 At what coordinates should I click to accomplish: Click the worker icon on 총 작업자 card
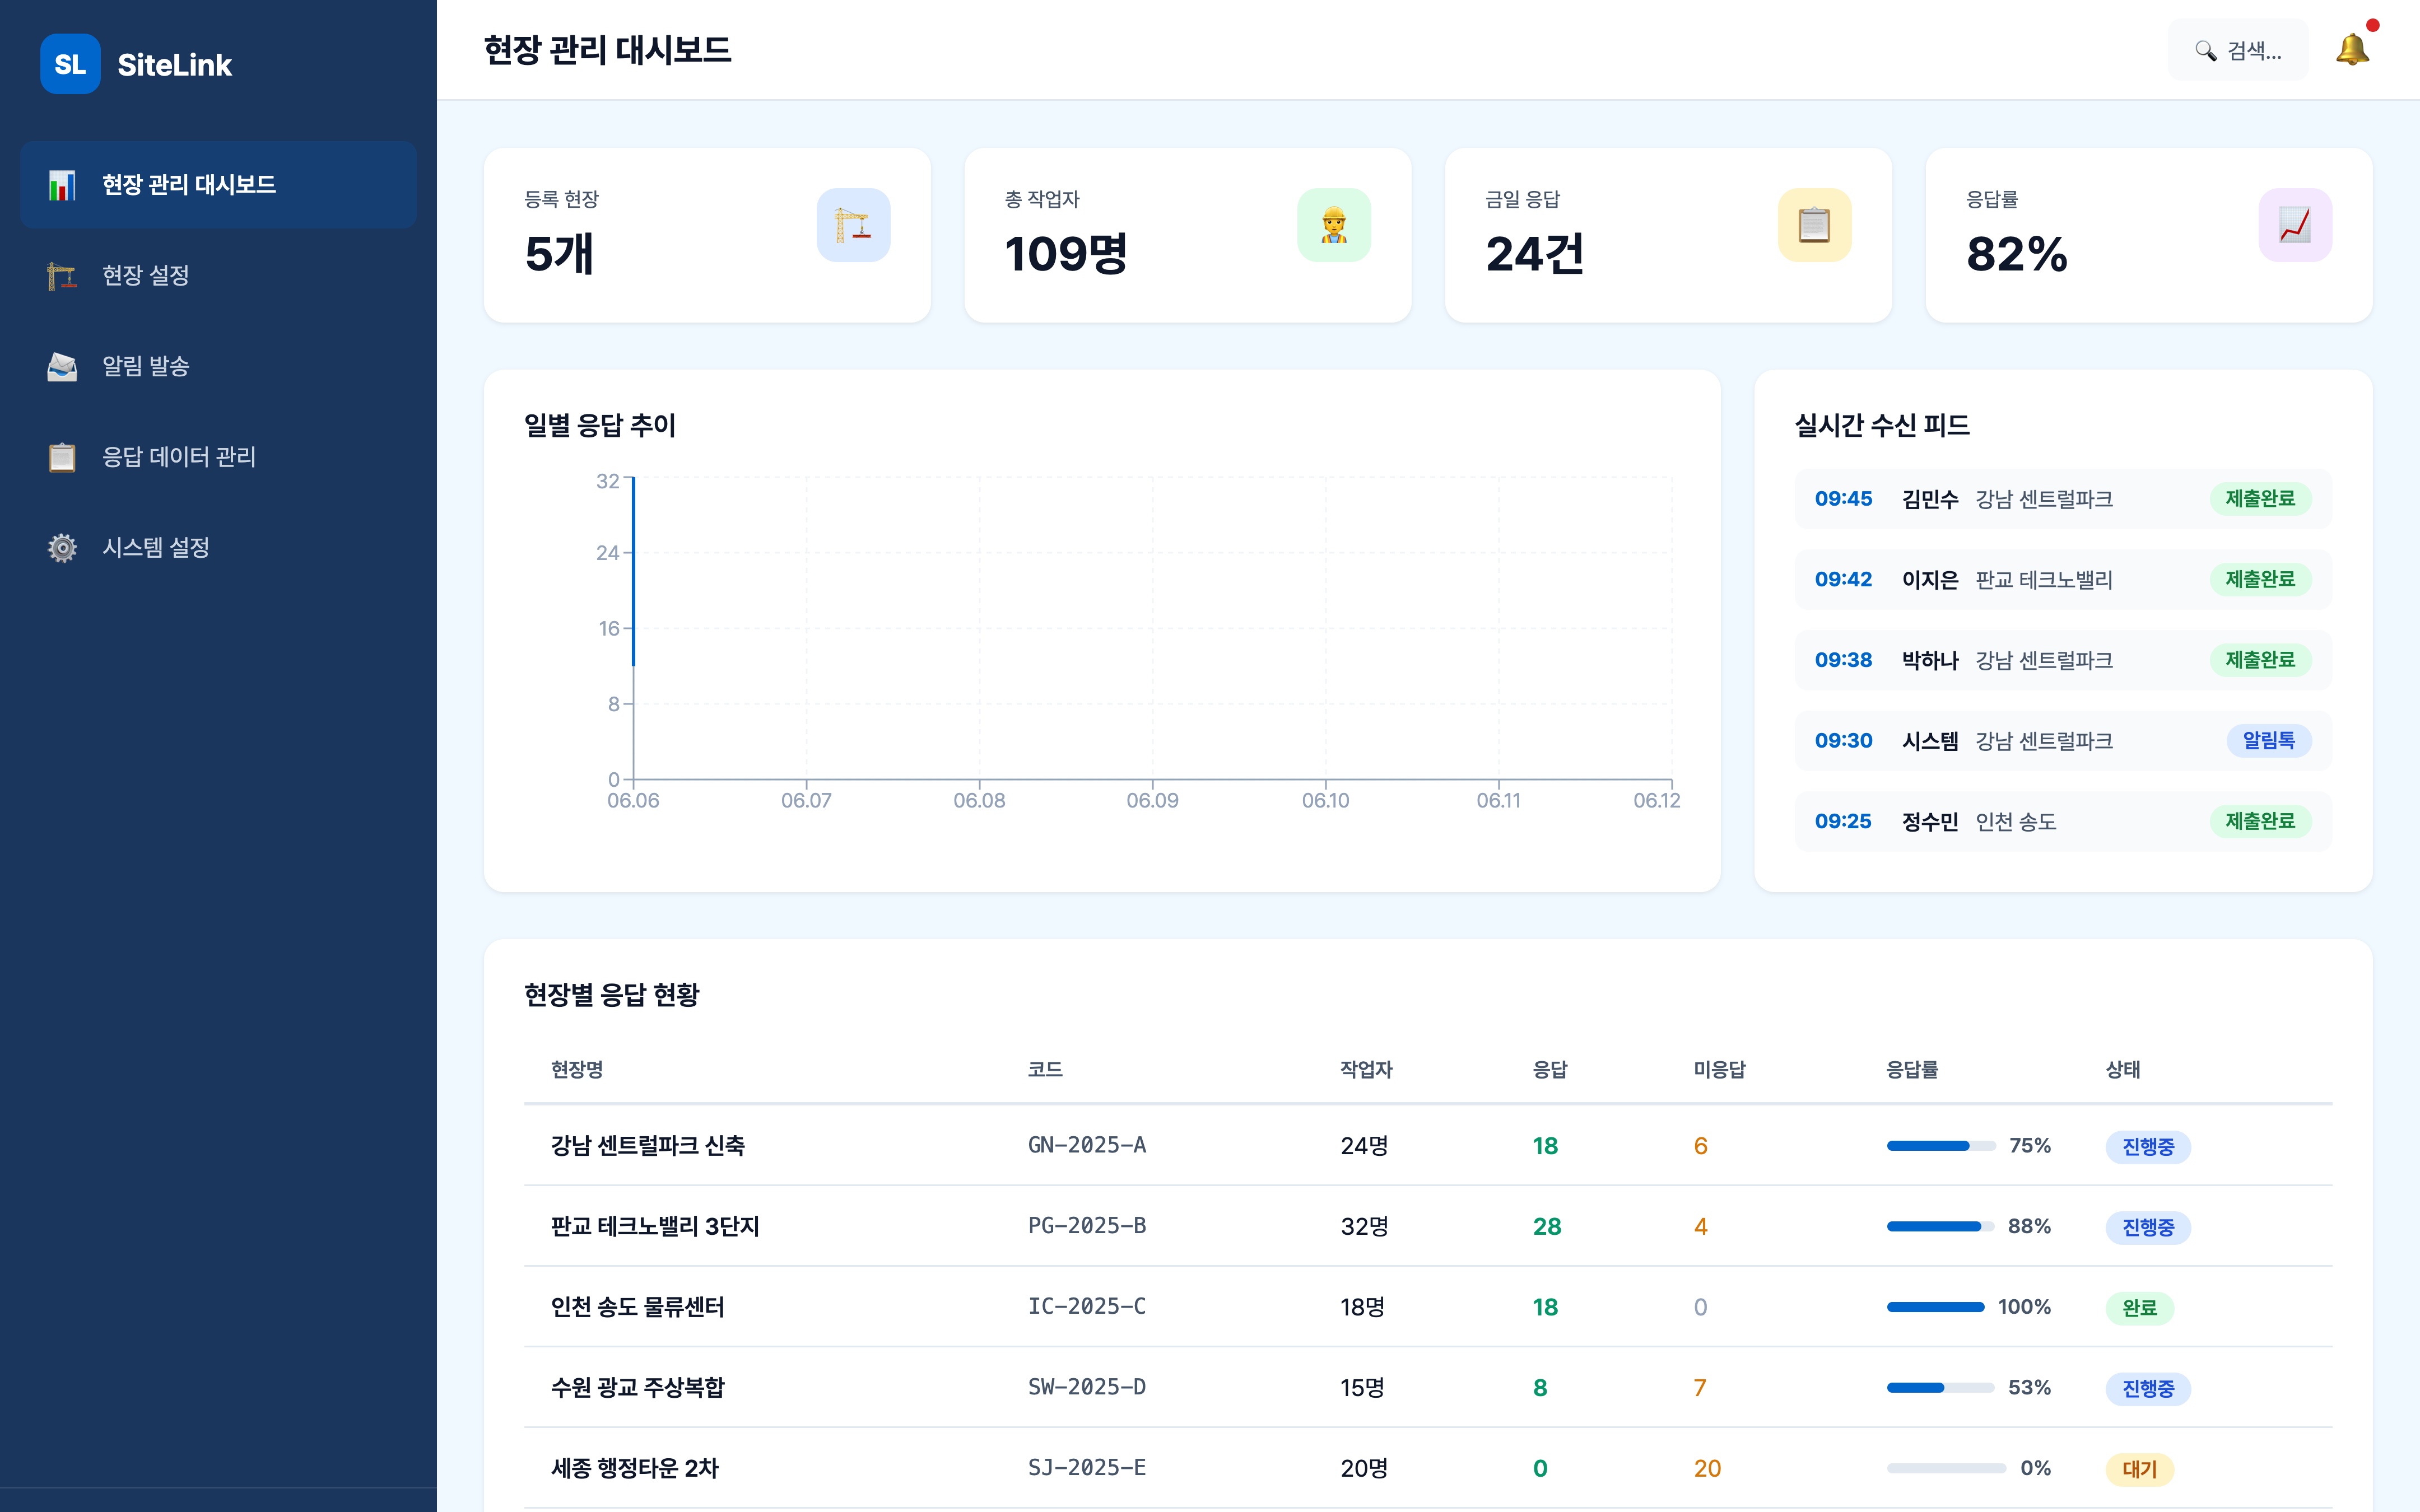tap(1335, 225)
